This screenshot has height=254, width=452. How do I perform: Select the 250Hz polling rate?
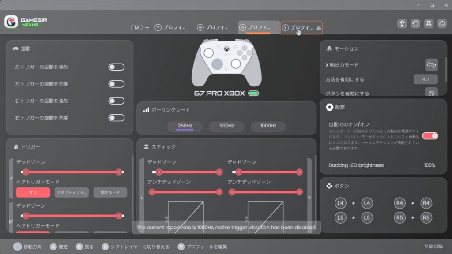pyautogui.click(x=185, y=126)
